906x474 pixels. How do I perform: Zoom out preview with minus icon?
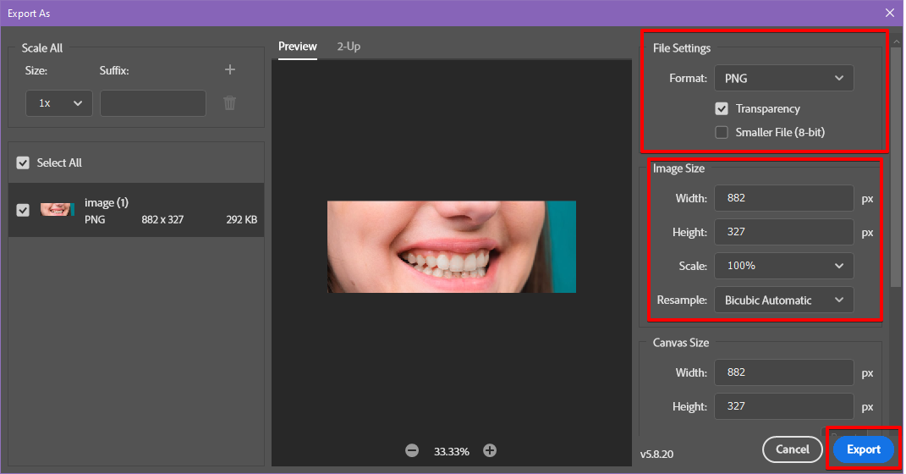(412, 450)
